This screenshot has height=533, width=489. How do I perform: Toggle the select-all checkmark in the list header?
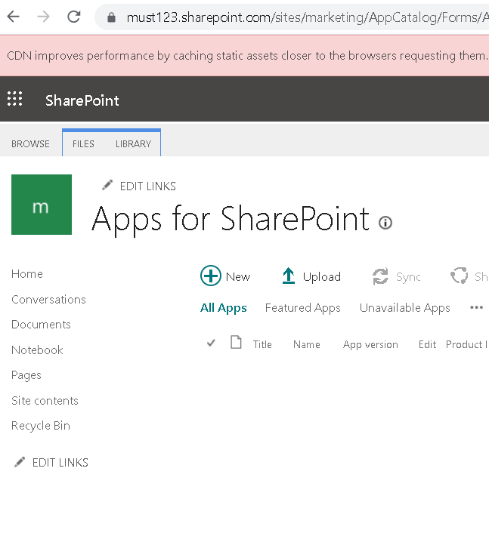tap(211, 344)
